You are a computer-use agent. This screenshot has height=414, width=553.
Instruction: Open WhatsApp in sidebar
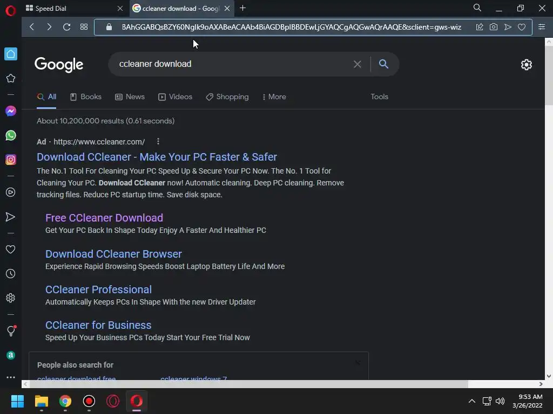pyautogui.click(x=11, y=135)
